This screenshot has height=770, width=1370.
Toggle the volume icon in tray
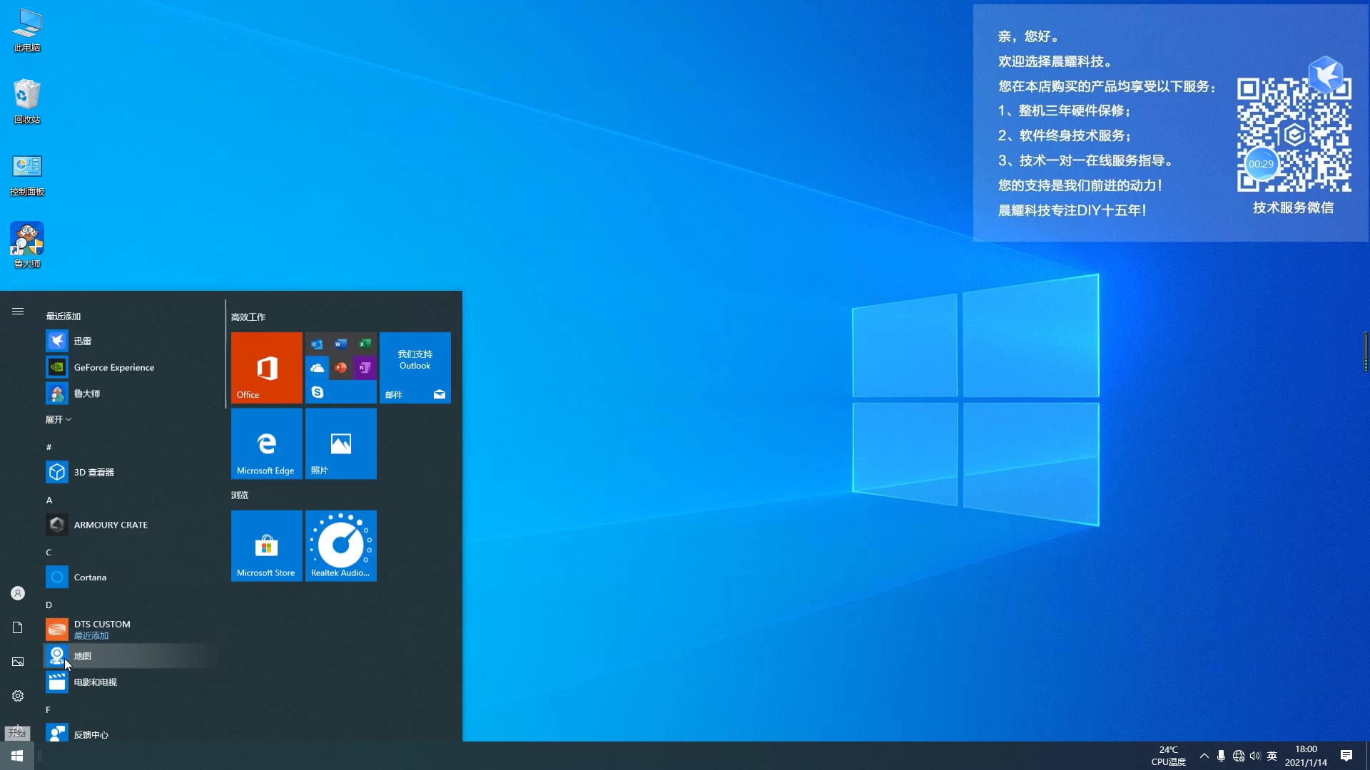pyautogui.click(x=1255, y=756)
